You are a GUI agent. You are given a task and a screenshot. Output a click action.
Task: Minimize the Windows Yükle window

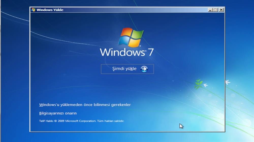point(210,10)
